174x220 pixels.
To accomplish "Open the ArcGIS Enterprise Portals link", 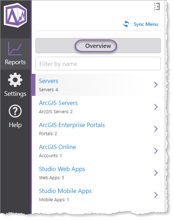I will click(x=72, y=125).
